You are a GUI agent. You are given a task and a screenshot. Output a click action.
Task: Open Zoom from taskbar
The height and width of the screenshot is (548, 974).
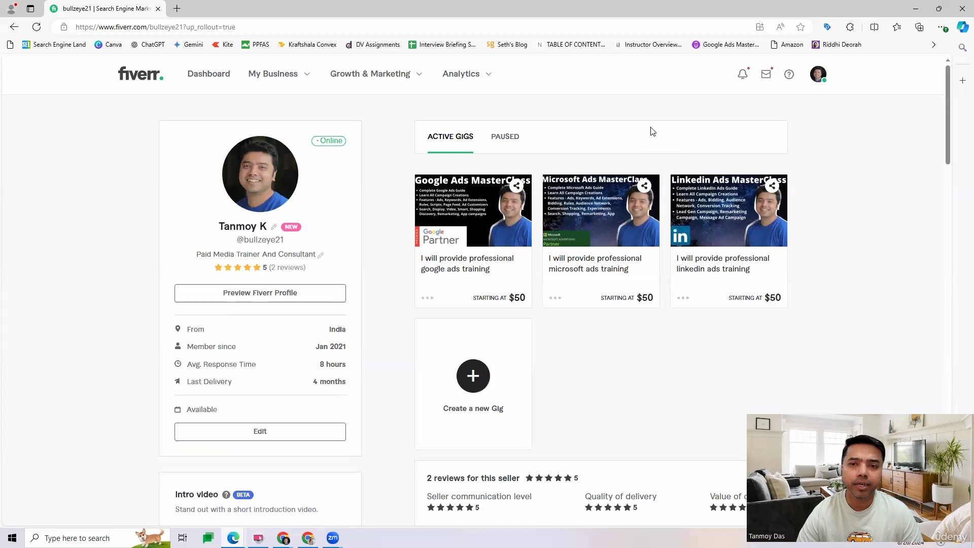point(333,538)
